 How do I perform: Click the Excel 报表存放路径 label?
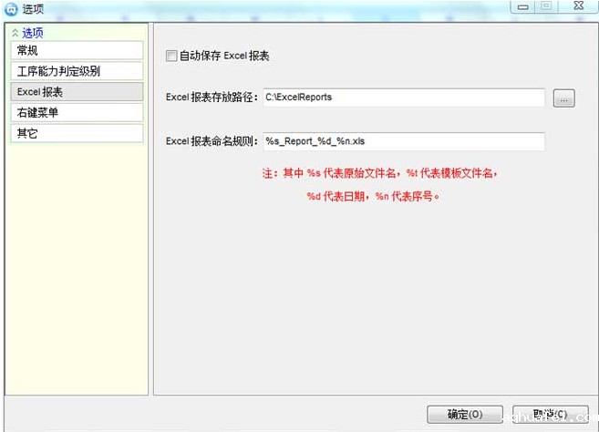coord(212,98)
